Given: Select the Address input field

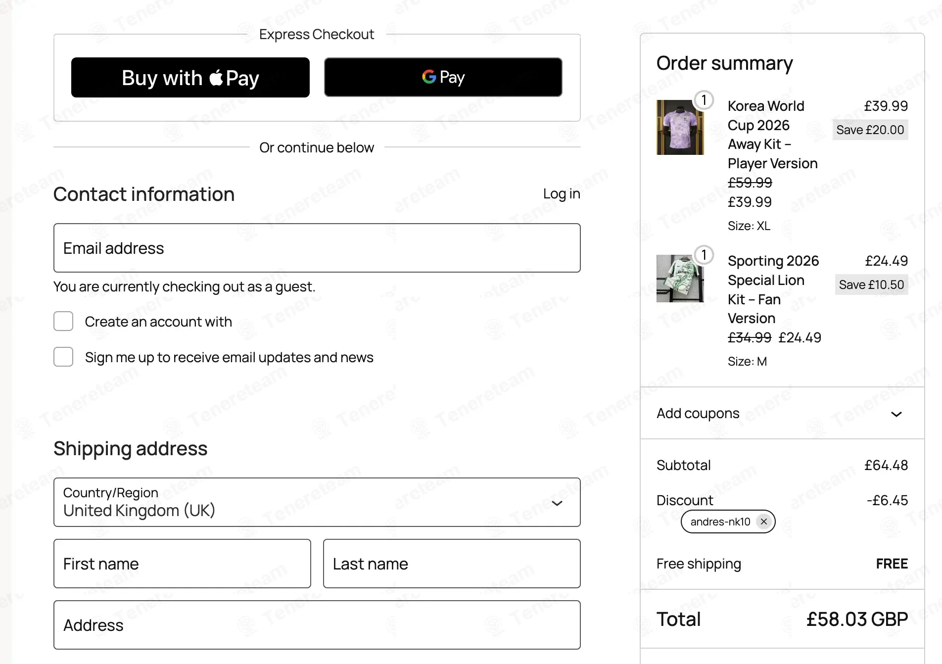Looking at the screenshot, I should tap(317, 625).
